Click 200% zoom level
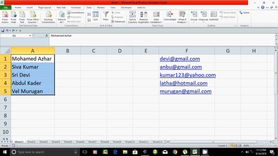Viewport: 278px width, 156px height. [x=246, y=146]
